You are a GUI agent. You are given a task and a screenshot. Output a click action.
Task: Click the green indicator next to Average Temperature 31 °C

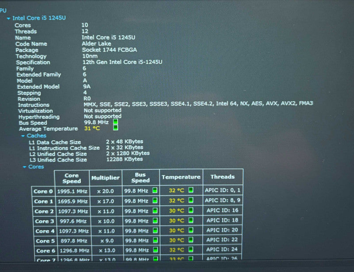115,128
